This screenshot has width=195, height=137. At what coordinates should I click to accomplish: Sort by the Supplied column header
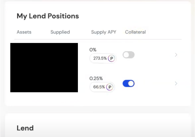click(60, 32)
